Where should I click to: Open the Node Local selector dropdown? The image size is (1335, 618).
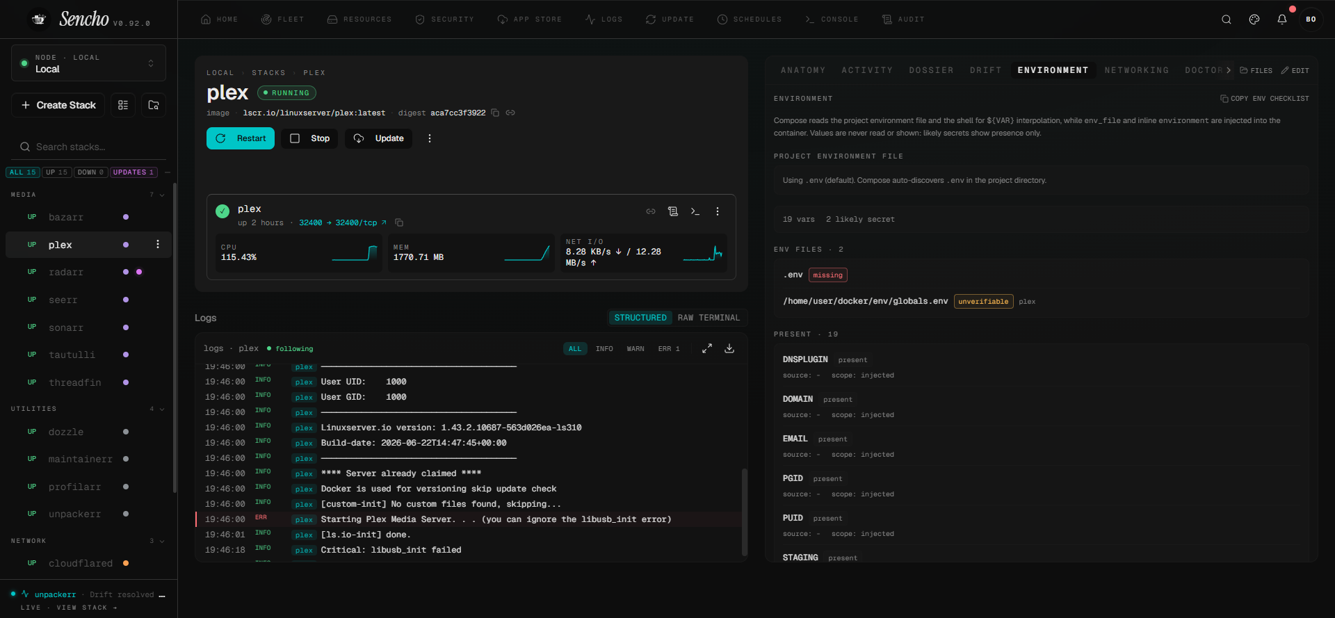88,63
